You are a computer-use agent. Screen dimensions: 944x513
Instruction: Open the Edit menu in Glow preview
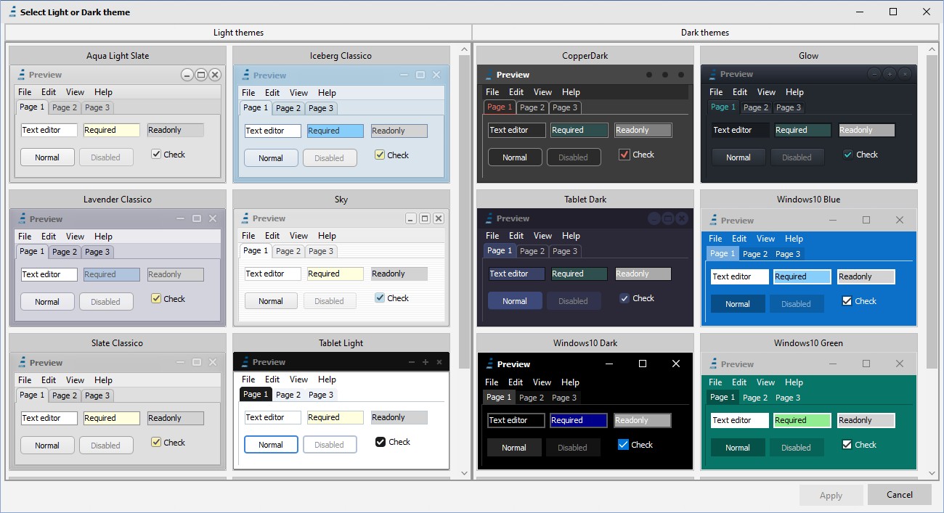tap(740, 92)
